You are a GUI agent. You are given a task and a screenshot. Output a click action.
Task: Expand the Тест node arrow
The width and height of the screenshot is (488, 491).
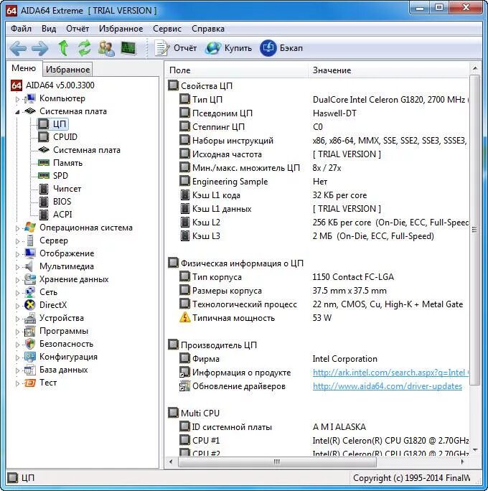click(x=17, y=383)
